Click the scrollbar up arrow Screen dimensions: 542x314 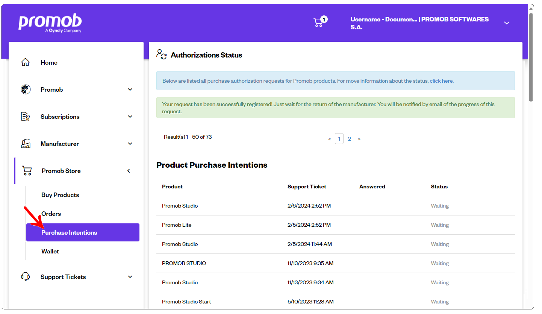click(x=531, y=8)
